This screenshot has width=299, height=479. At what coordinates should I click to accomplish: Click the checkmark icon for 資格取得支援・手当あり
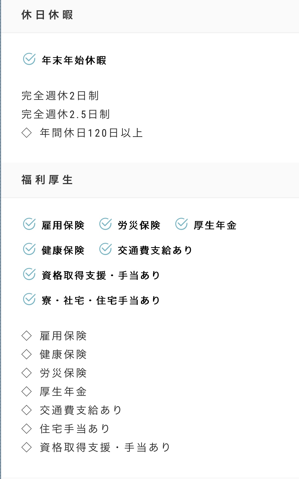(x=29, y=274)
